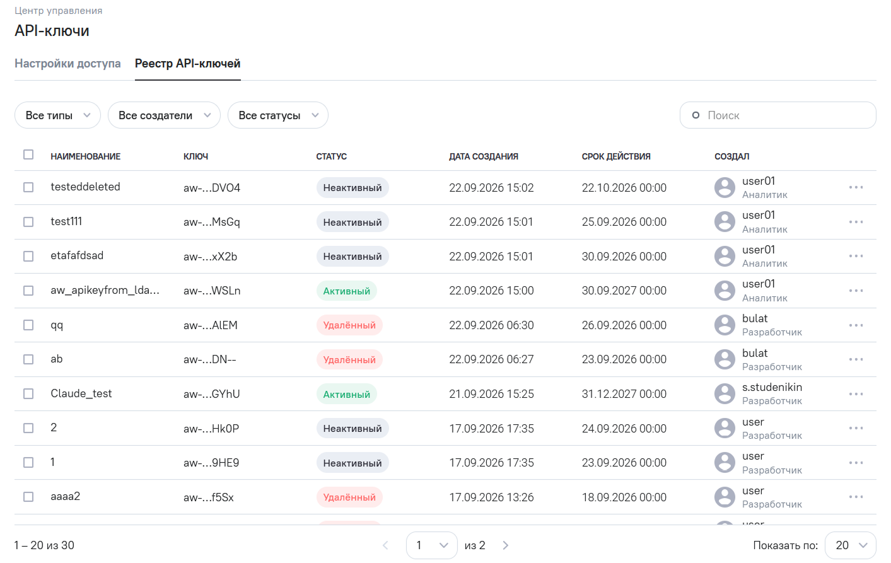Click 'Активный' status badge for Claude_test

[x=347, y=394]
